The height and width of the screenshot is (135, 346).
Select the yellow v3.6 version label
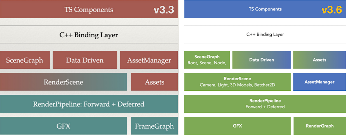tap(332, 10)
